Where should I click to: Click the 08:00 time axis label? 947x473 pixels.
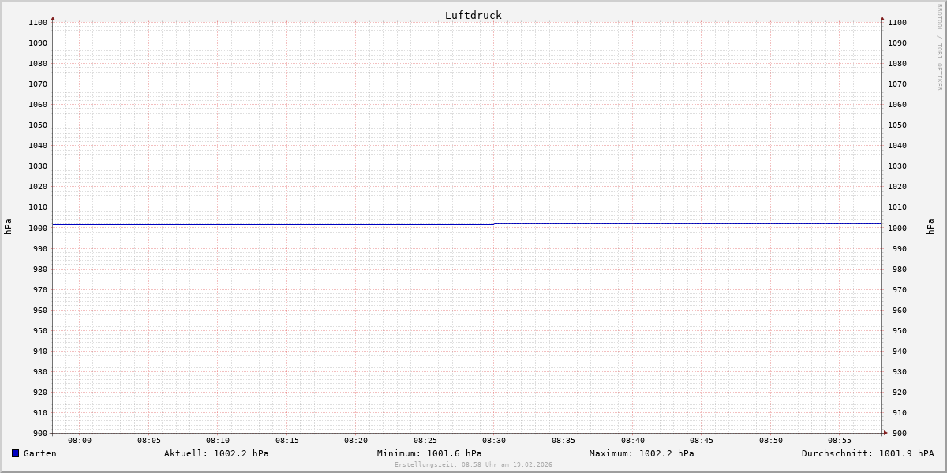[80, 441]
